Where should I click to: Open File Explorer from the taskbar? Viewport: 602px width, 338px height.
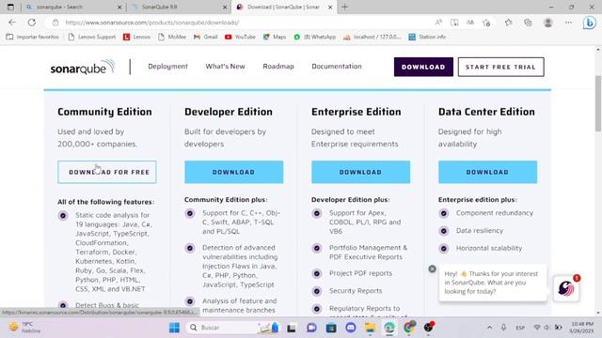[x=370, y=328]
